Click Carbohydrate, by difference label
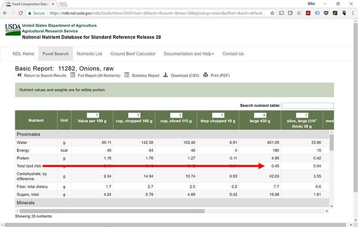 tap(32, 176)
